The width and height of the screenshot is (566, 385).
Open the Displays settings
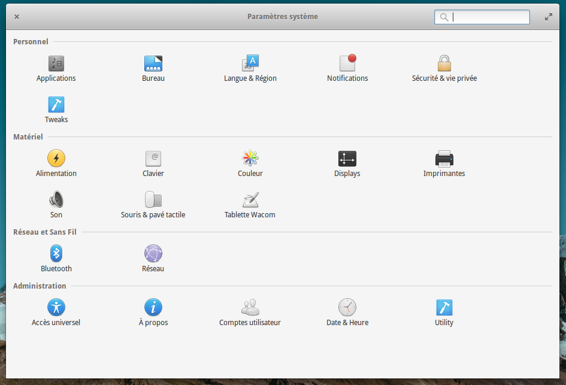click(x=347, y=159)
